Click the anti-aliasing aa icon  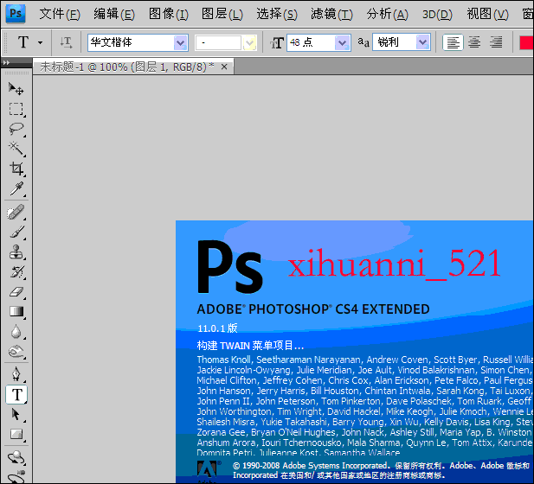[364, 42]
